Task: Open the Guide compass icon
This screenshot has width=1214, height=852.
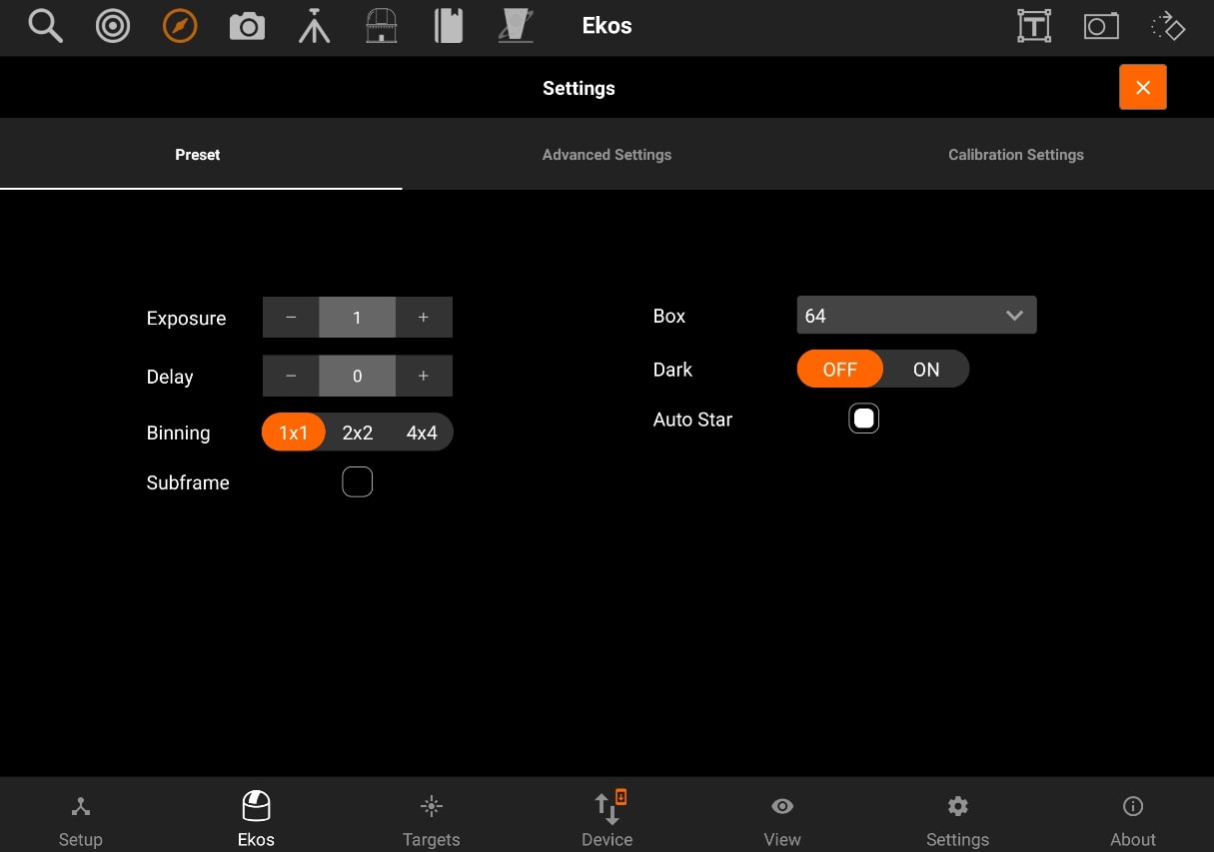Action: point(180,26)
